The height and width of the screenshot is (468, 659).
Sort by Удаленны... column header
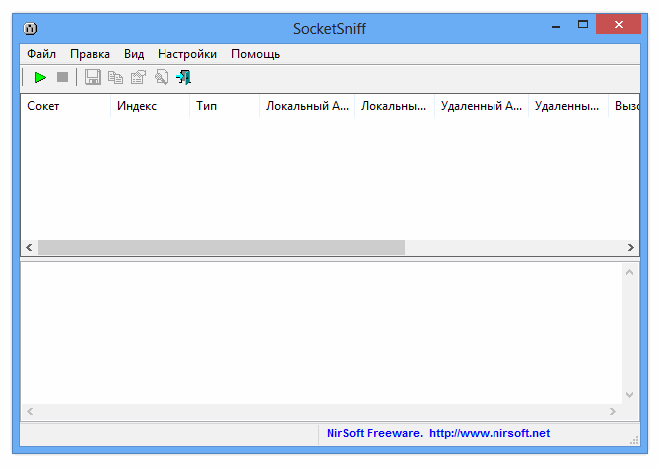point(568,106)
